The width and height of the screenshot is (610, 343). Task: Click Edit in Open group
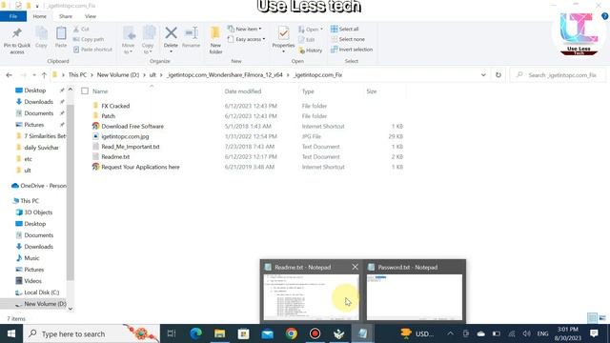307,40
